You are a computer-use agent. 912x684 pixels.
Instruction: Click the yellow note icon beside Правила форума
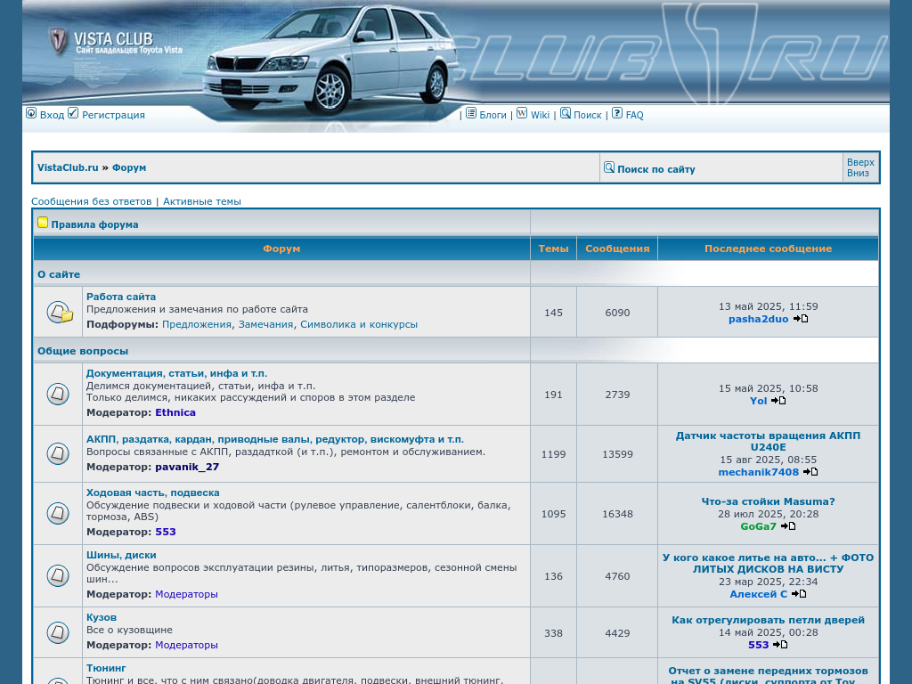pyautogui.click(x=43, y=222)
